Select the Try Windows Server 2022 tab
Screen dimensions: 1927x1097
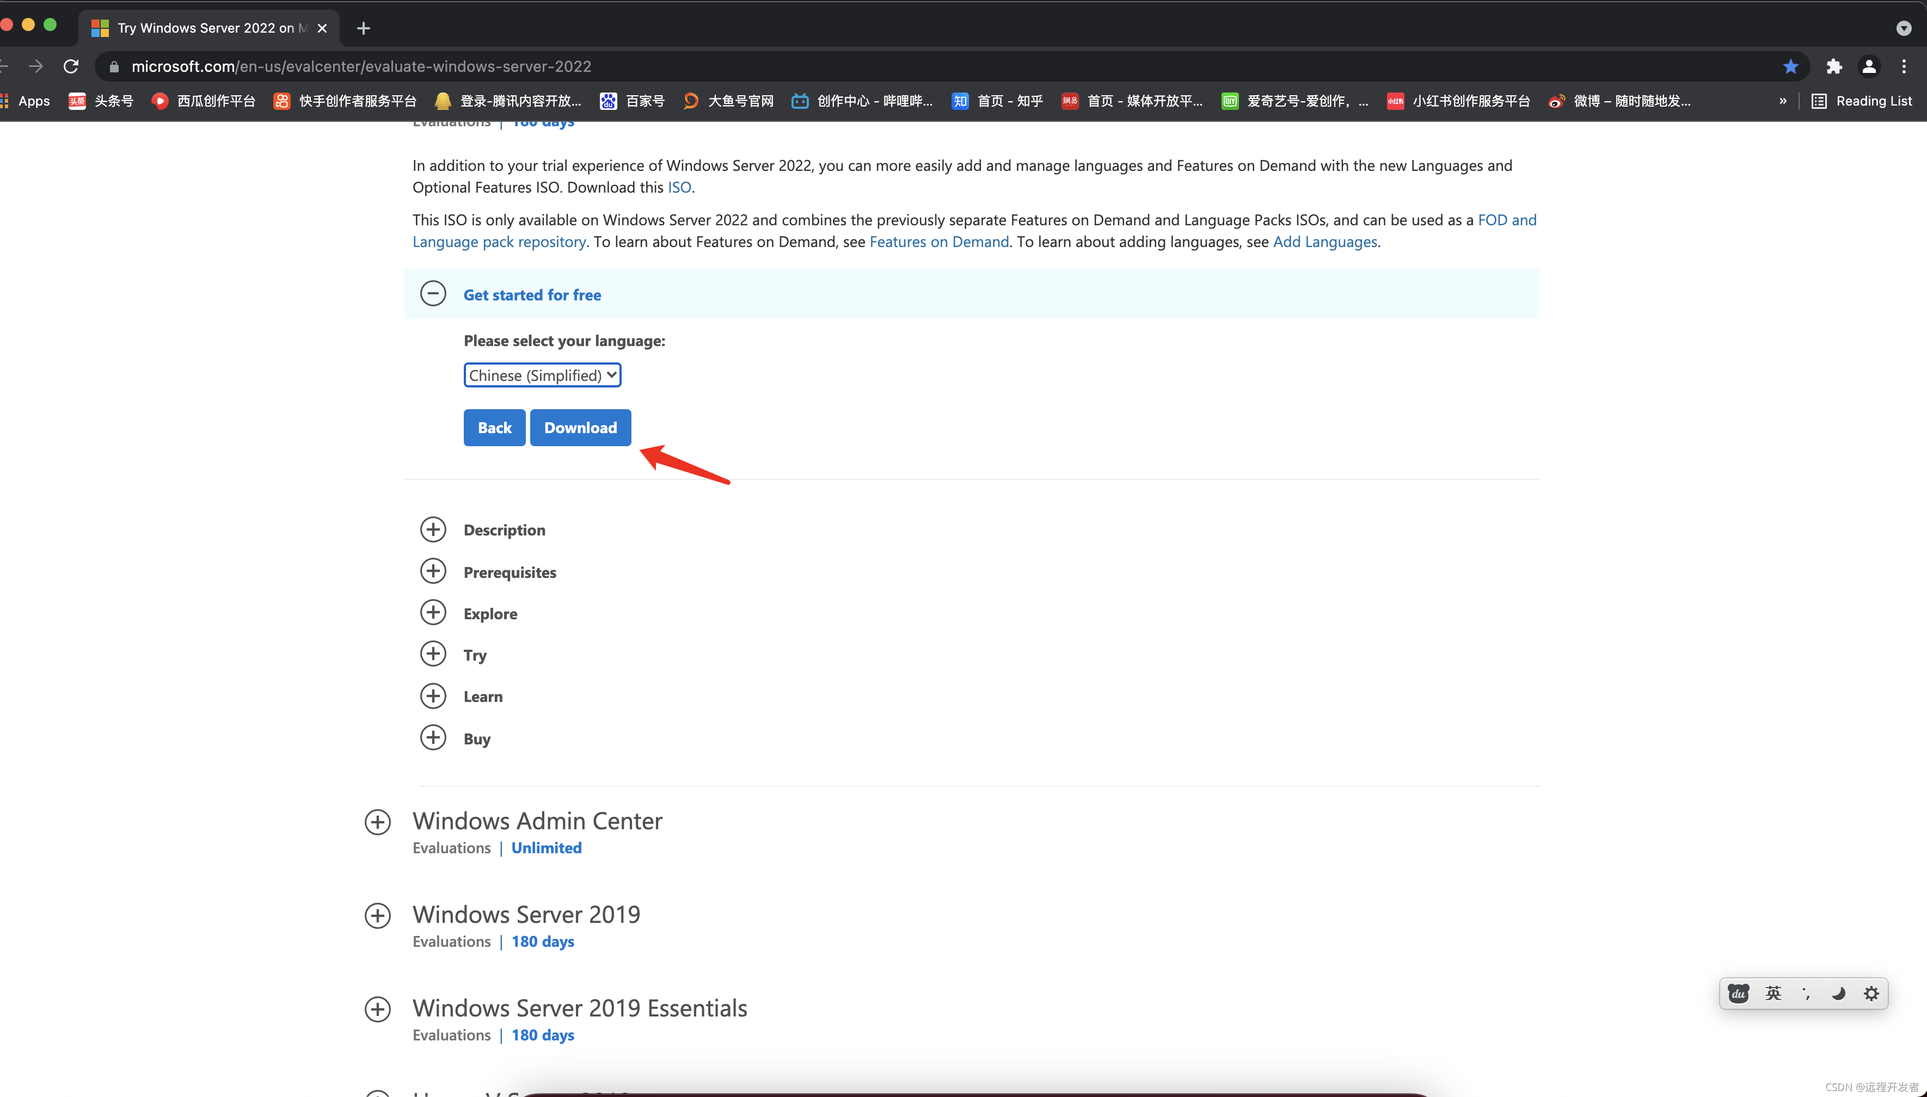point(208,28)
